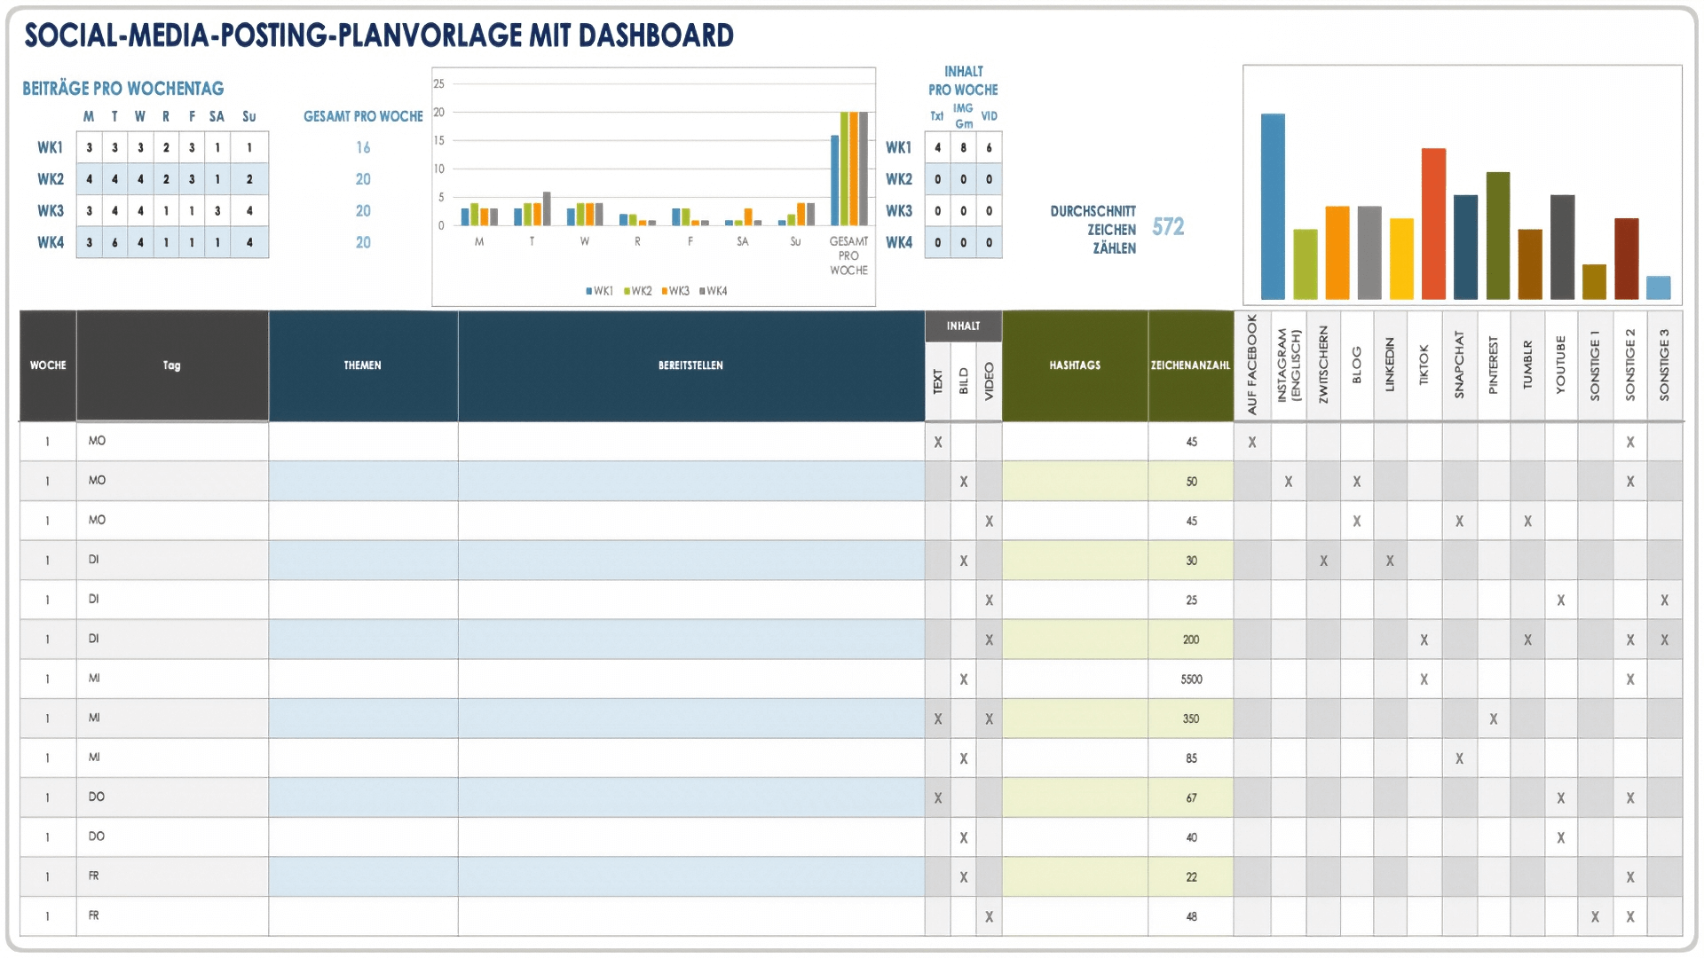
Task: Click the SNAPCHAT column header
Action: click(1459, 365)
